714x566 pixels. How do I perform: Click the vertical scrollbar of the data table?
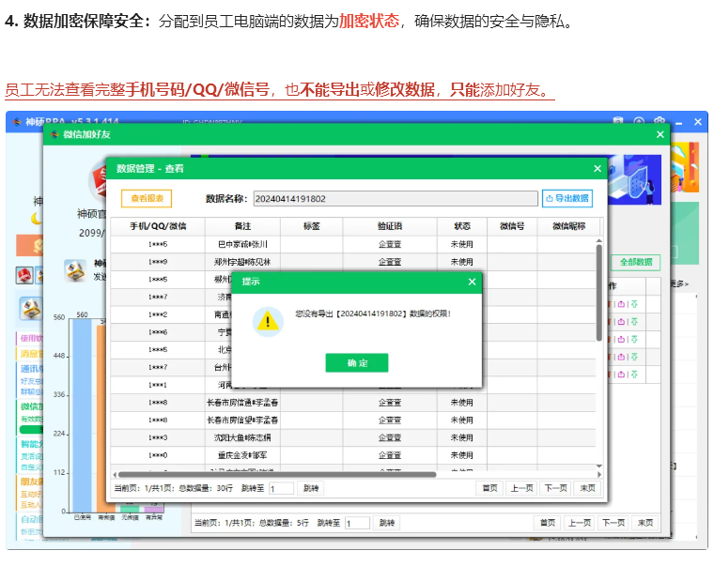[x=598, y=293]
